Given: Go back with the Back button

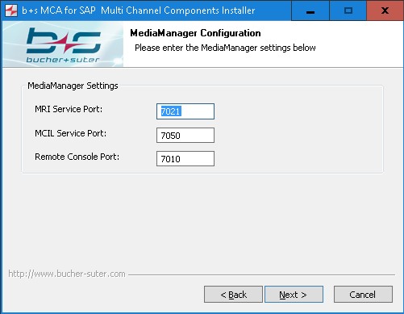Looking at the screenshot, I should 233,295.
